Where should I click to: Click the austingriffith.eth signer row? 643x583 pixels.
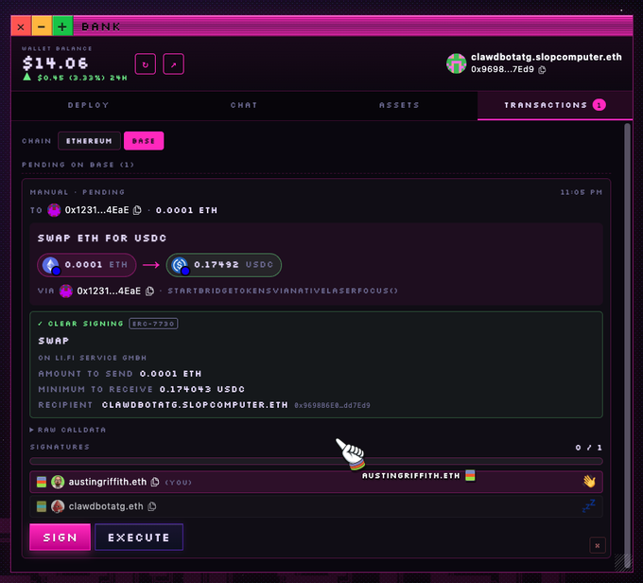click(316, 482)
